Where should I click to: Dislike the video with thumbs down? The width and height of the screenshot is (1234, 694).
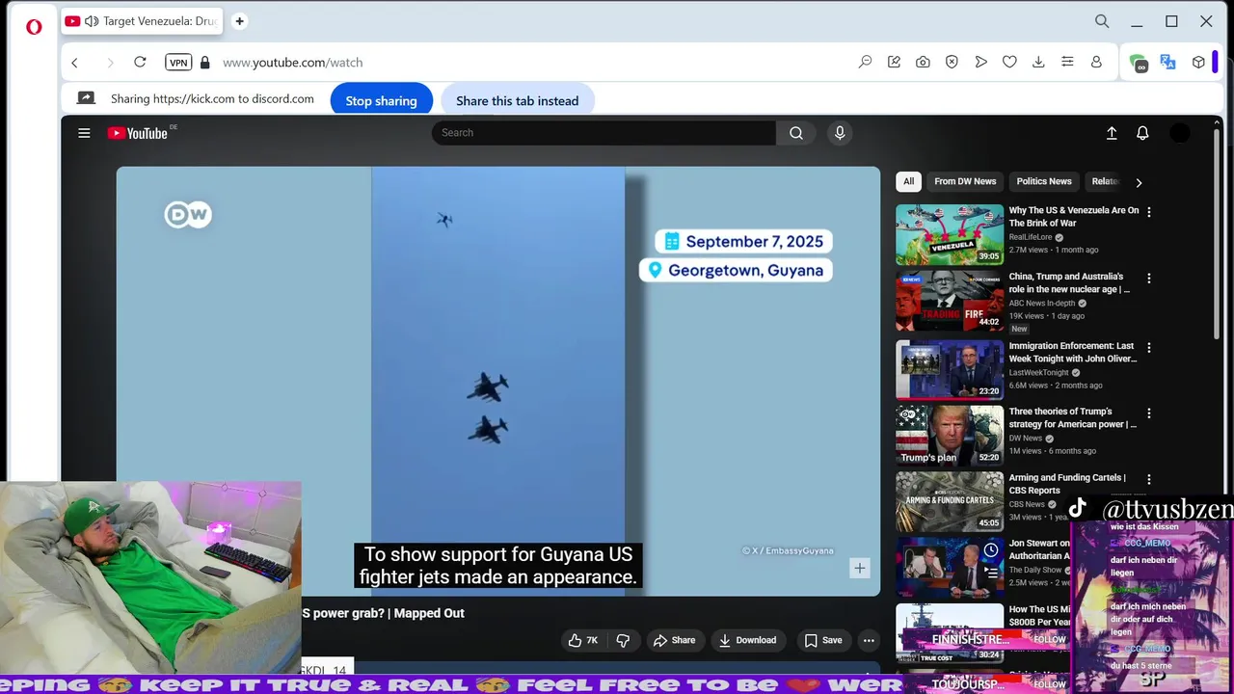coord(623,640)
